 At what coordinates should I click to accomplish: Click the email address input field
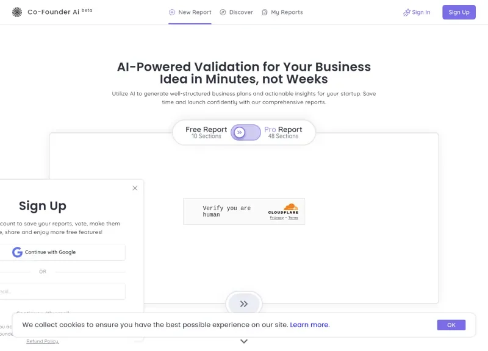click(61, 291)
